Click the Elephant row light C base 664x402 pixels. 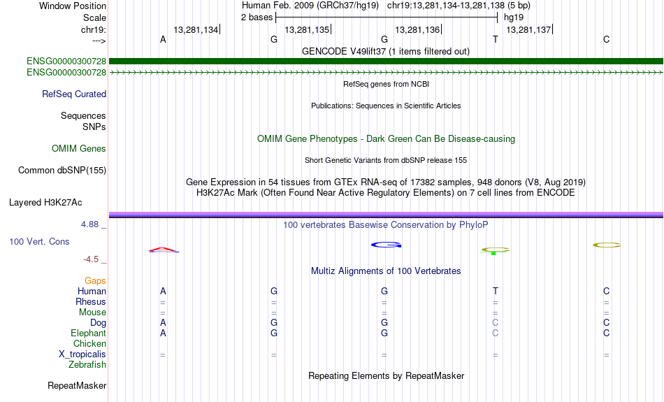[x=495, y=333]
